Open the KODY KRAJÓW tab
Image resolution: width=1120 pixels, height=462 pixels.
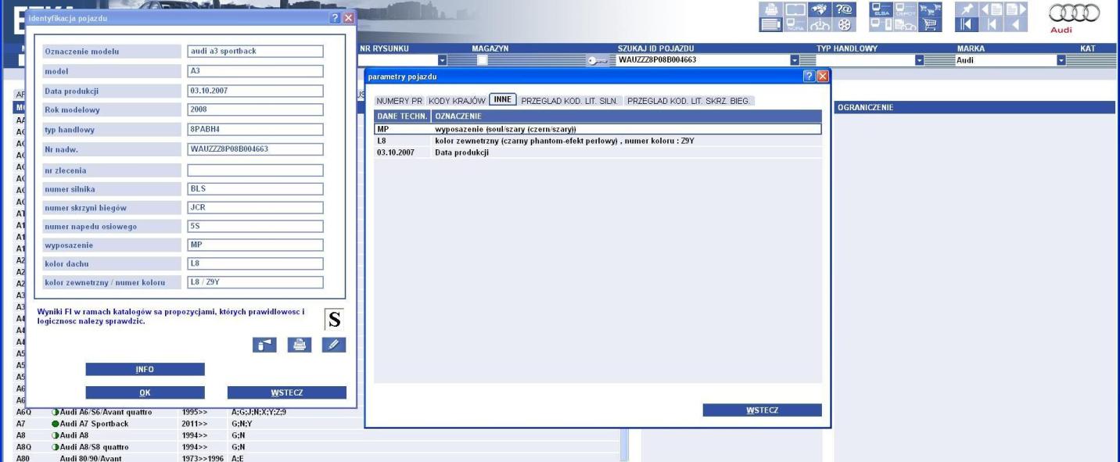click(x=457, y=100)
